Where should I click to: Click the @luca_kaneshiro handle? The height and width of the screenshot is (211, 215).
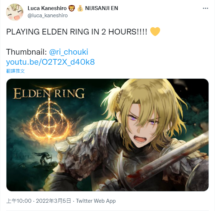(x=48, y=15)
